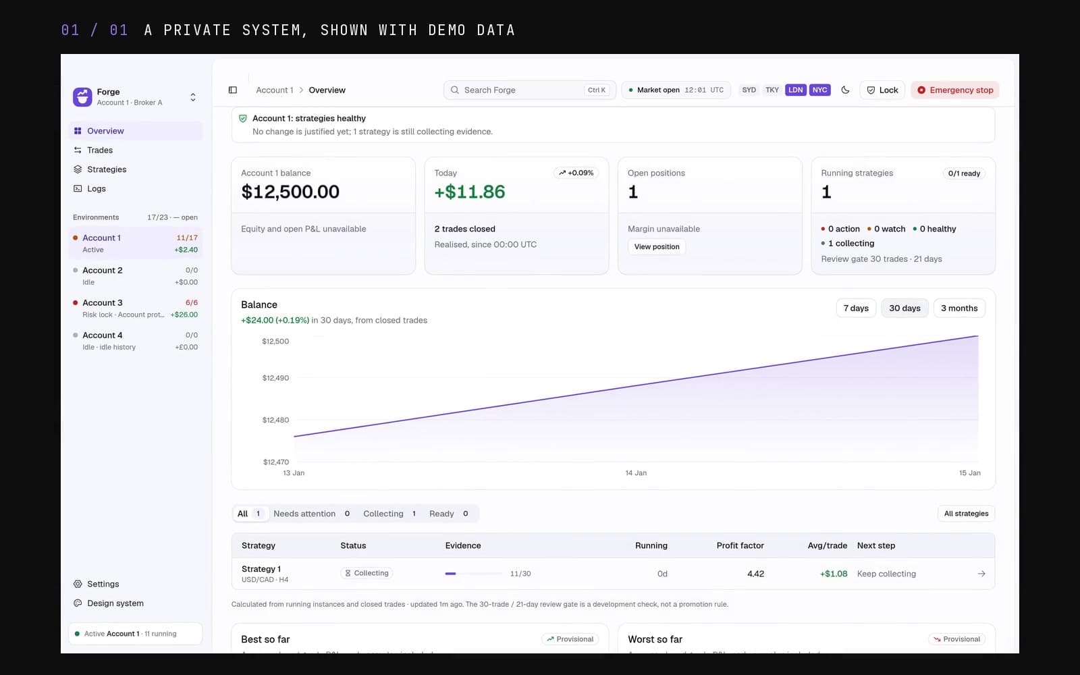Select the 30 days range
This screenshot has width=1080, height=675.
point(905,308)
